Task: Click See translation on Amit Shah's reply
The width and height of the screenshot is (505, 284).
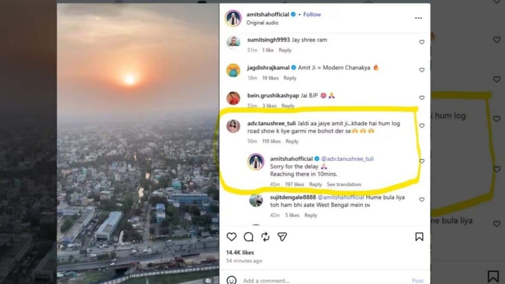Action: (x=344, y=184)
